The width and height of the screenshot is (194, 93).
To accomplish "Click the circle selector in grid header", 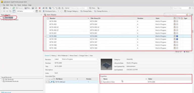I will pyautogui.click(x=48, y=18).
